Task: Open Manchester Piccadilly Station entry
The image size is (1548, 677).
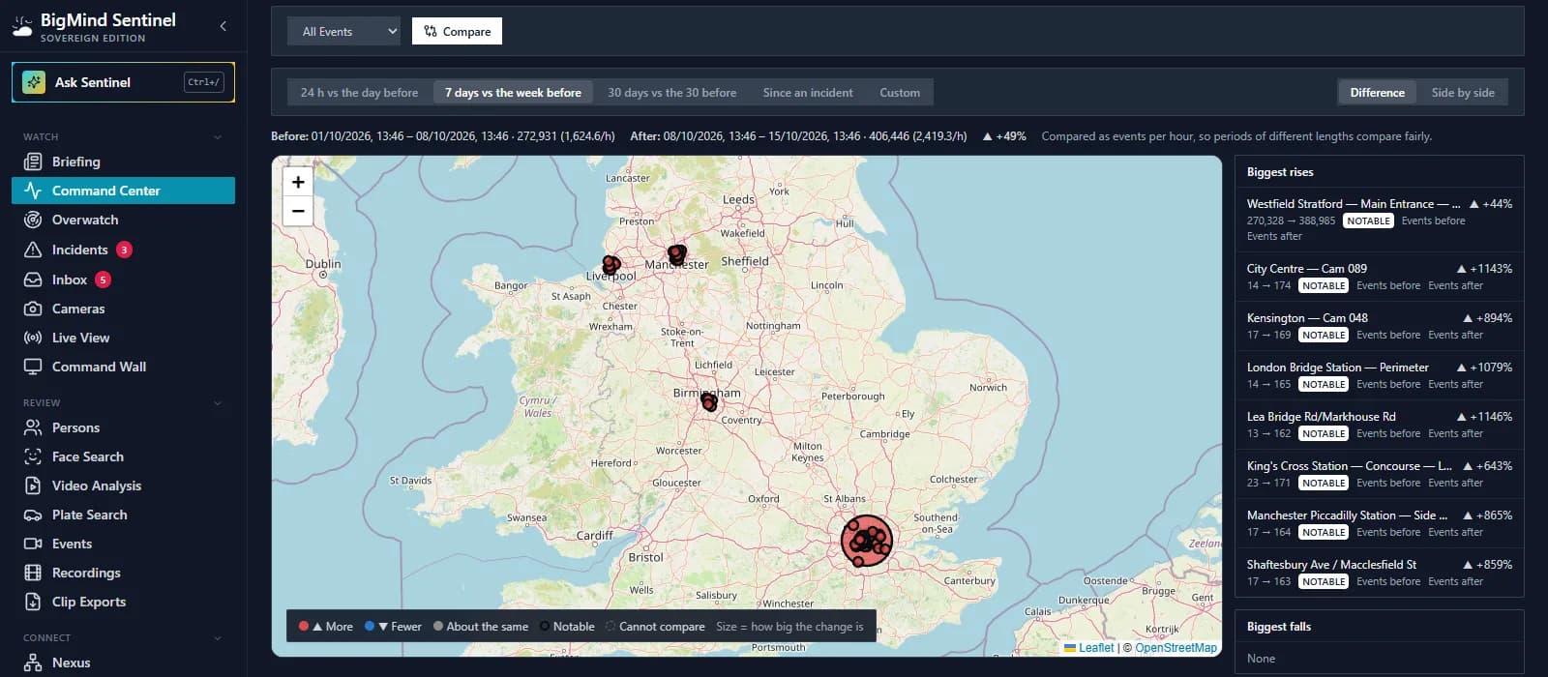Action: point(1379,523)
